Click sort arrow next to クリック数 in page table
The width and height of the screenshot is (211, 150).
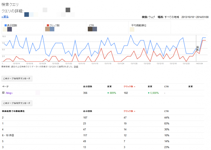pyautogui.click(x=135, y=87)
